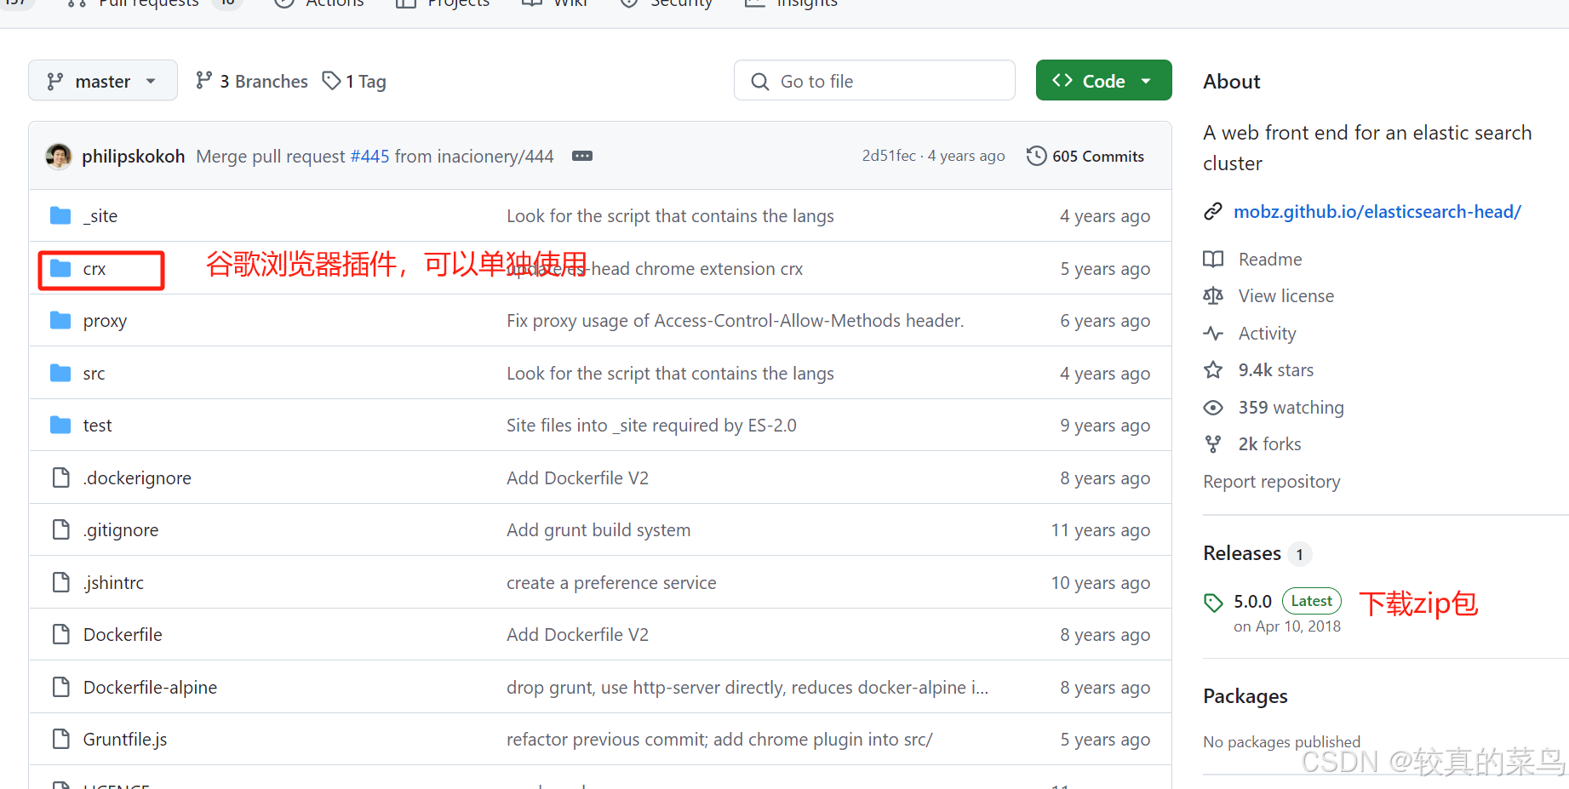This screenshot has height=789, width=1569.
Task: Open commit 'refactor previous commit; add chrome plugin'
Action: (x=719, y=740)
